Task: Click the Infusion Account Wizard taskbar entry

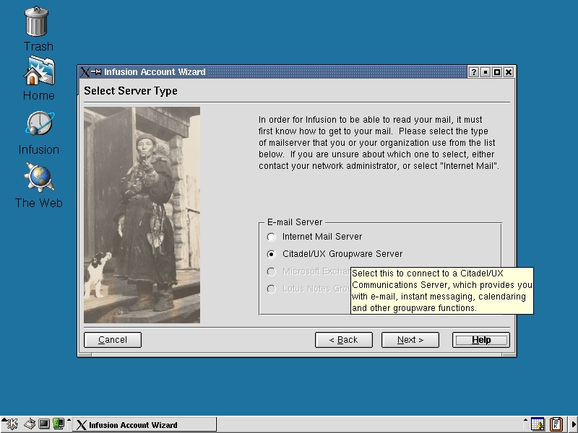Action: pyautogui.click(x=144, y=424)
